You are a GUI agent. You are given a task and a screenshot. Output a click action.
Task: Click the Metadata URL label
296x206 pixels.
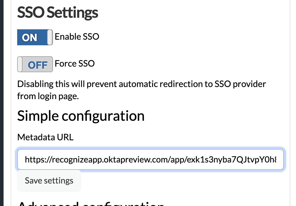pyautogui.click(x=45, y=137)
